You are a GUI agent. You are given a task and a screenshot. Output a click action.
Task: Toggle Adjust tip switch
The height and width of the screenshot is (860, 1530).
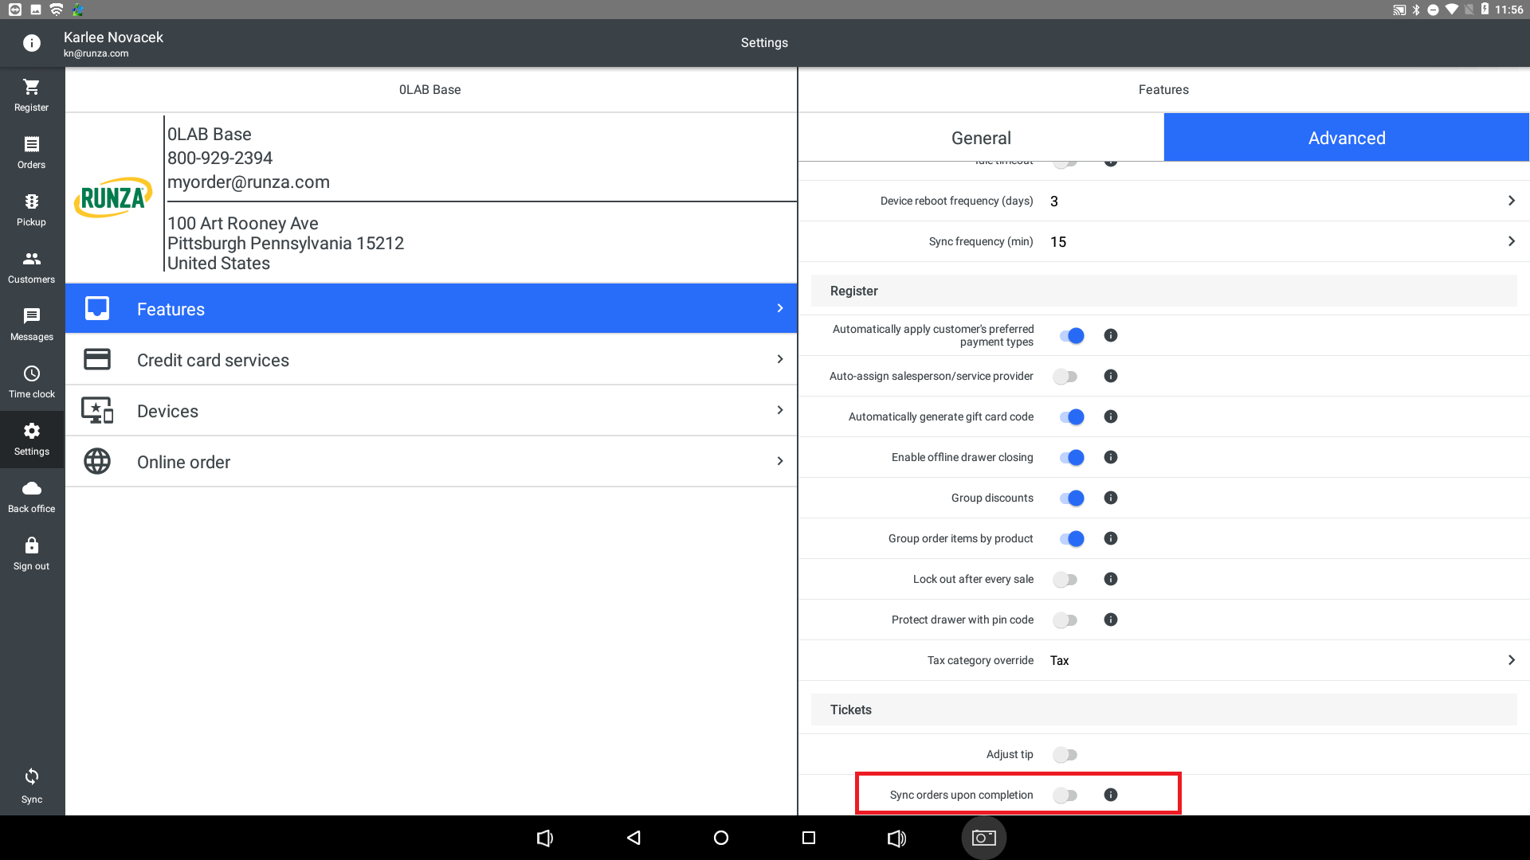point(1065,754)
